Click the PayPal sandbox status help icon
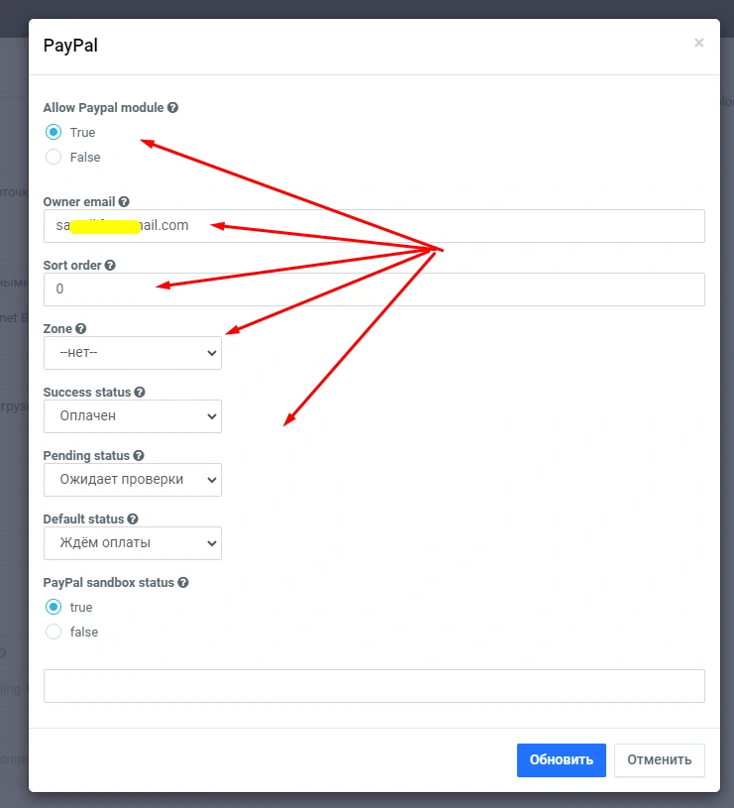The height and width of the screenshot is (808, 734). click(x=183, y=583)
